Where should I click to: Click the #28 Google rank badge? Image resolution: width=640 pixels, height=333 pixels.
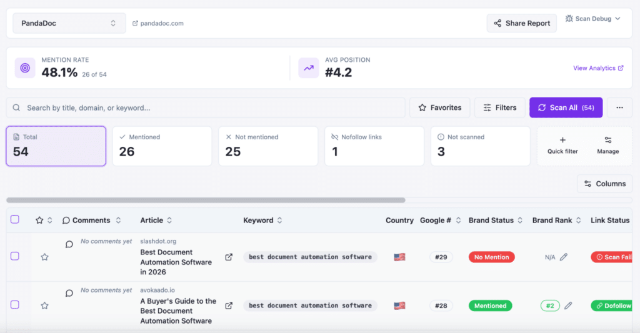[441, 306]
